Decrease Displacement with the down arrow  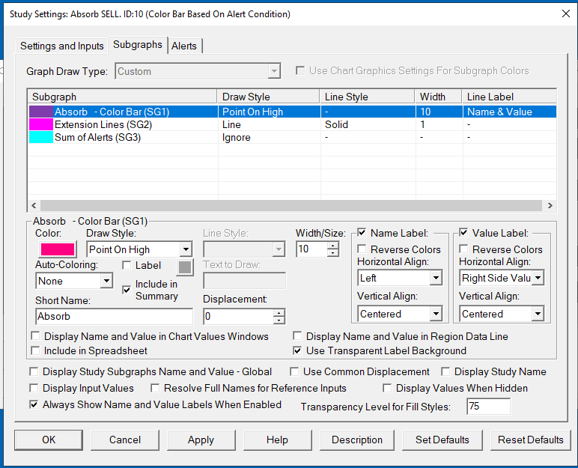[279, 320]
